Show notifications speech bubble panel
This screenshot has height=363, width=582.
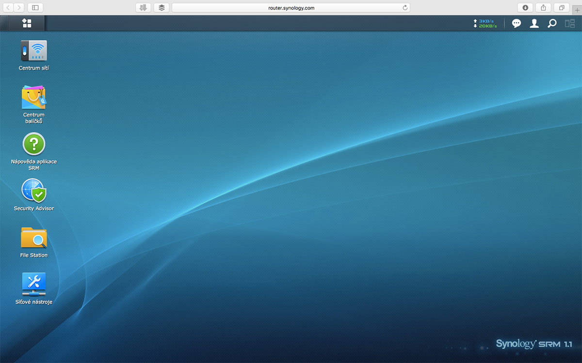(517, 23)
